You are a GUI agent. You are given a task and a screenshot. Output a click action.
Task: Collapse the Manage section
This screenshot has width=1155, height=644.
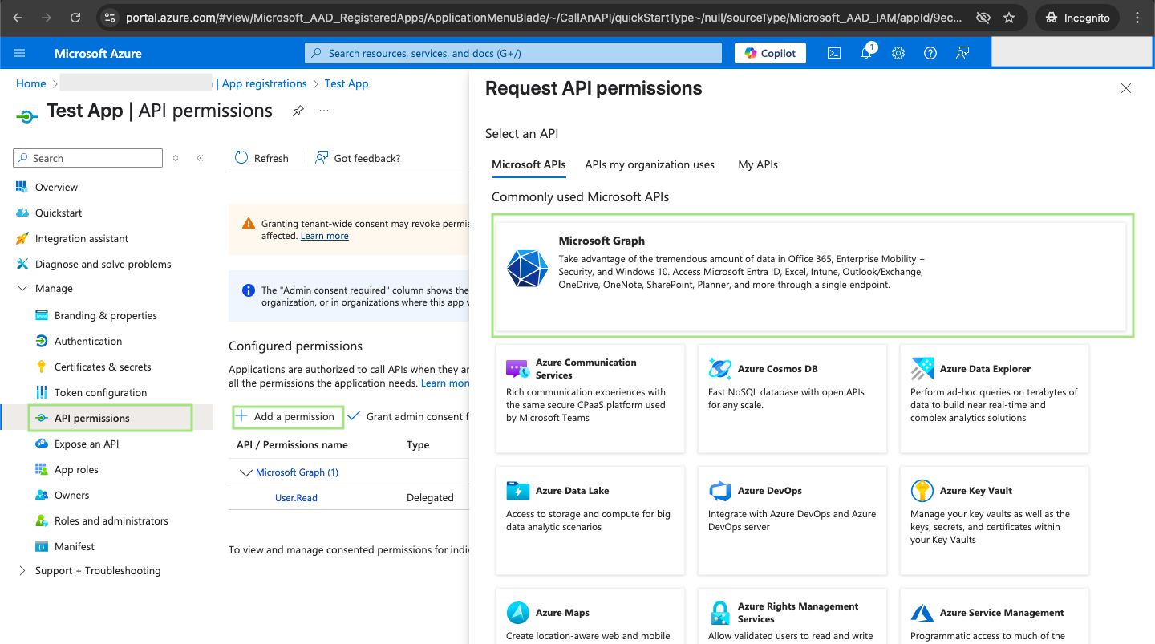[22, 289]
